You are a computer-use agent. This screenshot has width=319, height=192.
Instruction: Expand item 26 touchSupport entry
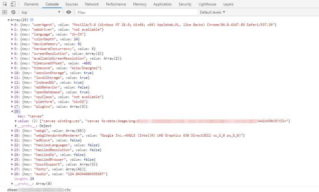[12, 164]
